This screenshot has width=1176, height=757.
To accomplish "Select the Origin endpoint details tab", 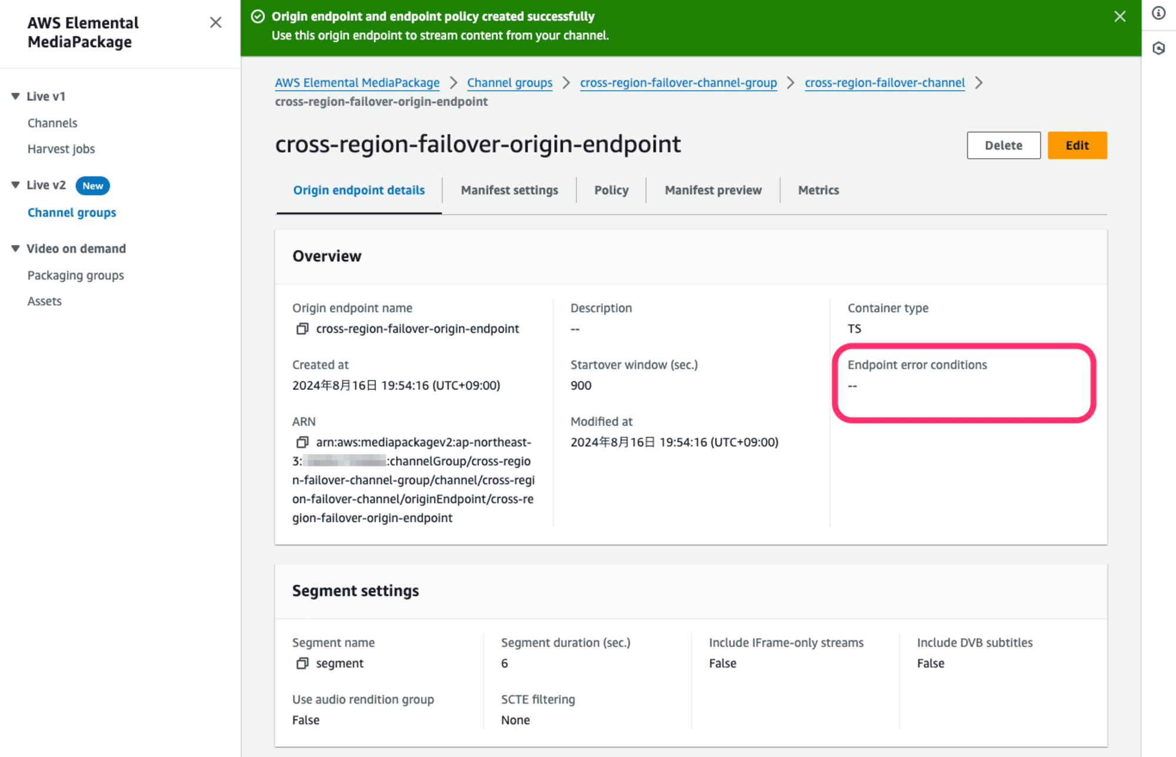I will (359, 190).
